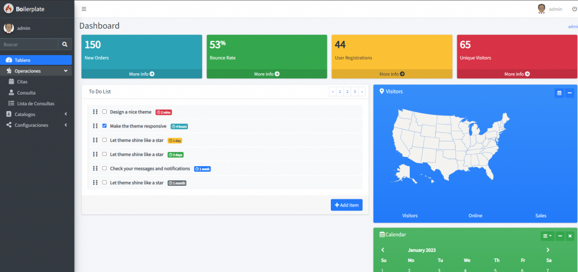The height and width of the screenshot is (272, 578).
Task: Click the power logout icon
Action: [x=575, y=9]
